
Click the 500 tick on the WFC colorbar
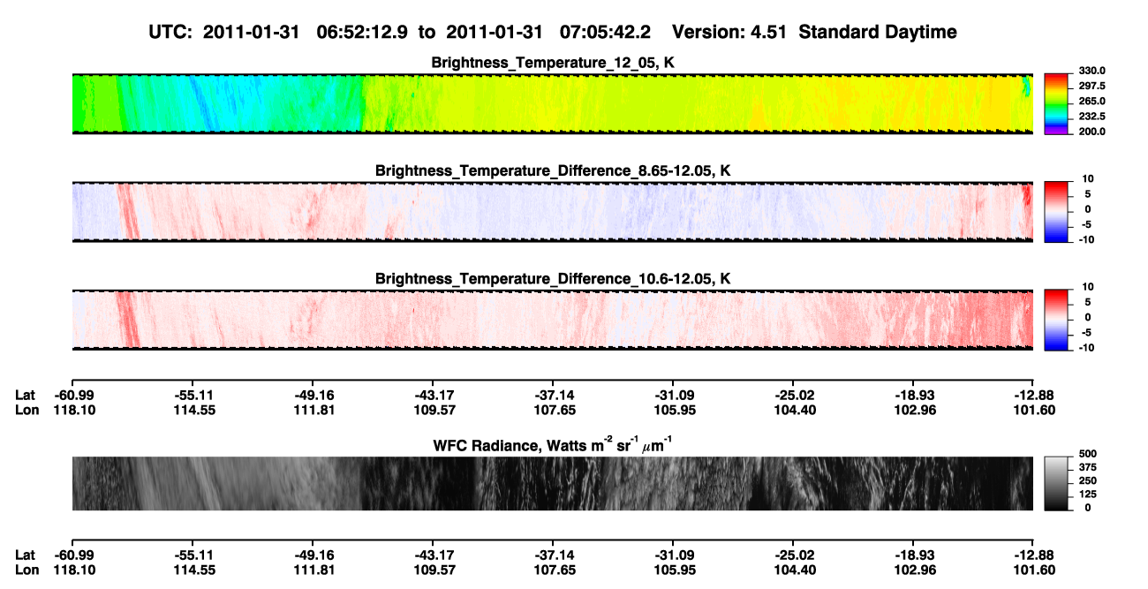(x=1089, y=455)
